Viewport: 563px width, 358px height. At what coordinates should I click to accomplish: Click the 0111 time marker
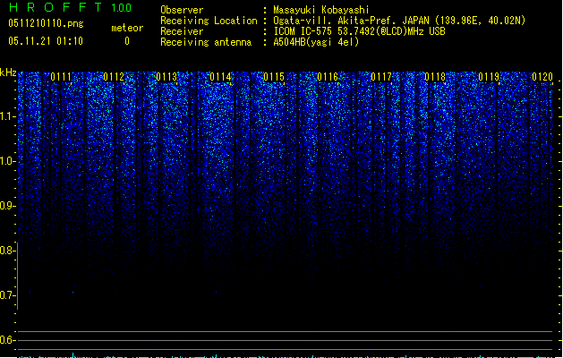click(x=61, y=77)
